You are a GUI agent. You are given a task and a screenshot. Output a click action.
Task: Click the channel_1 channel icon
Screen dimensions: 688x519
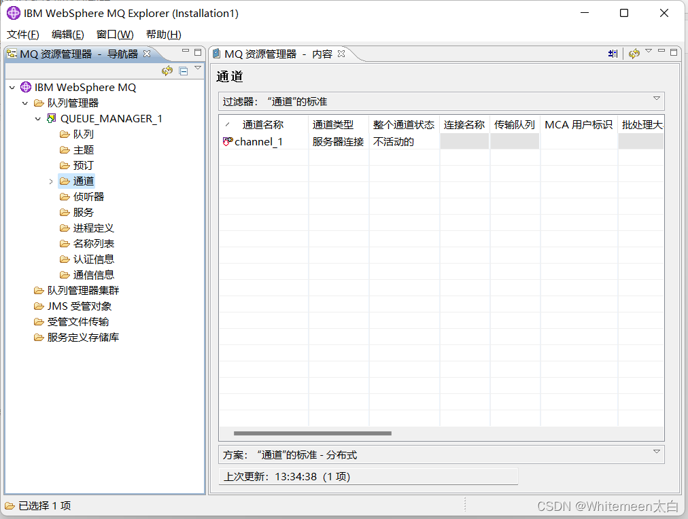(228, 141)
